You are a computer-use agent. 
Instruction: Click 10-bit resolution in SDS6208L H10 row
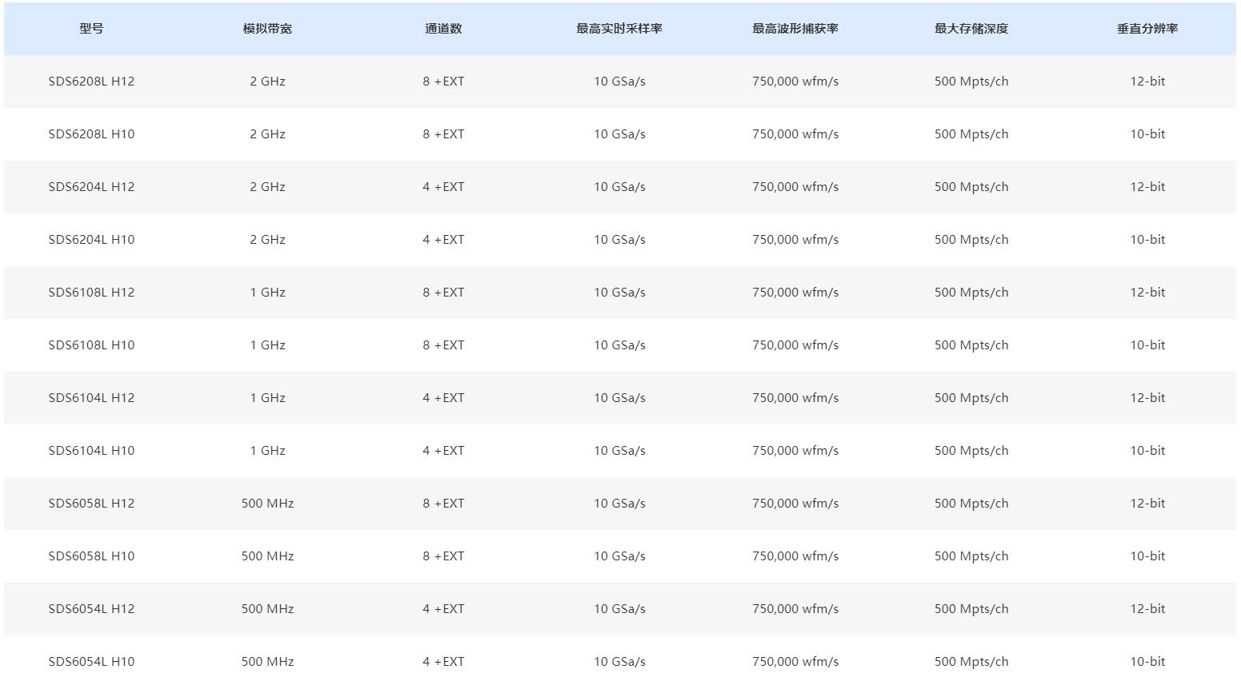[x=1147, y=134]
